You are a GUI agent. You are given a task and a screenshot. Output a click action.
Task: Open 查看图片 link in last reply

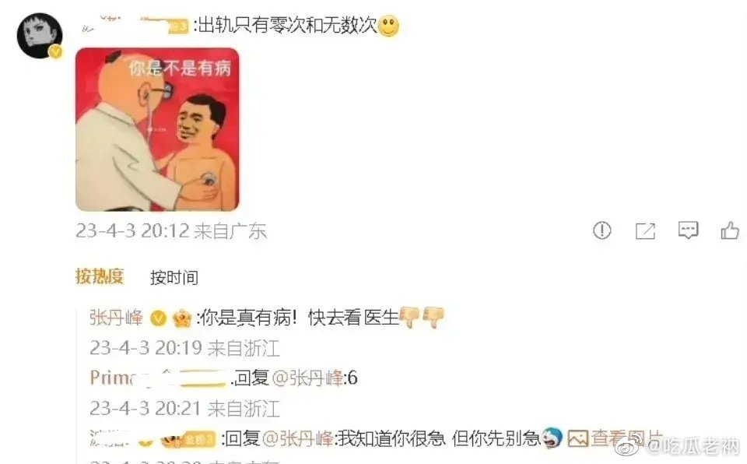point(627,438)
